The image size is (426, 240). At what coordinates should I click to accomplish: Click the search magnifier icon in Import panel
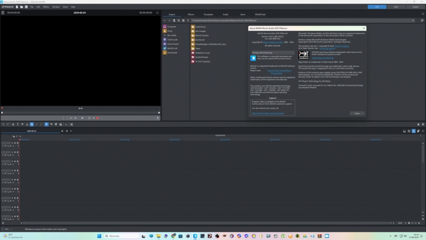tap(178, 20)
